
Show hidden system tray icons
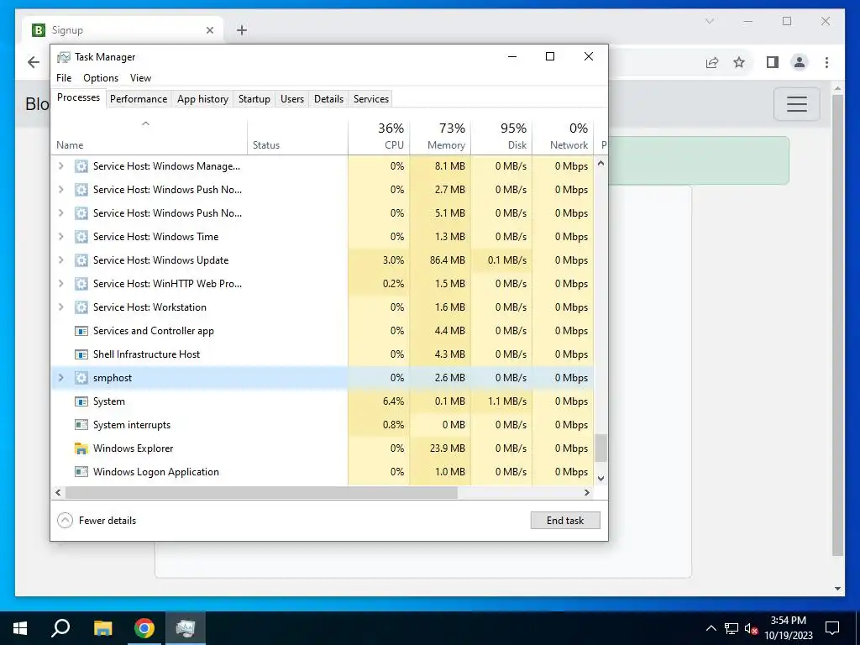point(711,628)
